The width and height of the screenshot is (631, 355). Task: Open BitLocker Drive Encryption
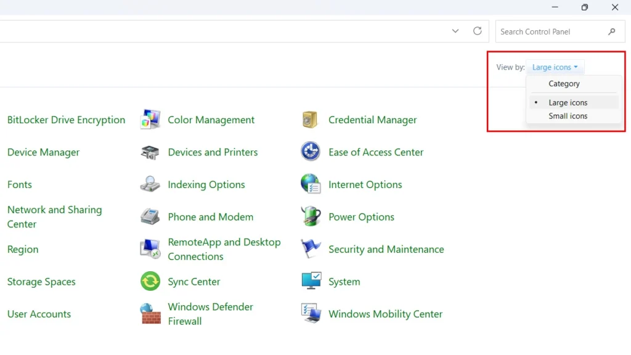coord(66,120)
